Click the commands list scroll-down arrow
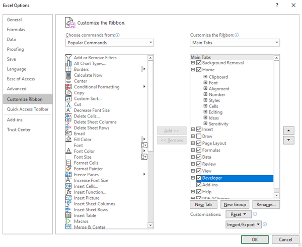Image resolution: width=302 pixels, height=247 pixels. coord(150,225)
